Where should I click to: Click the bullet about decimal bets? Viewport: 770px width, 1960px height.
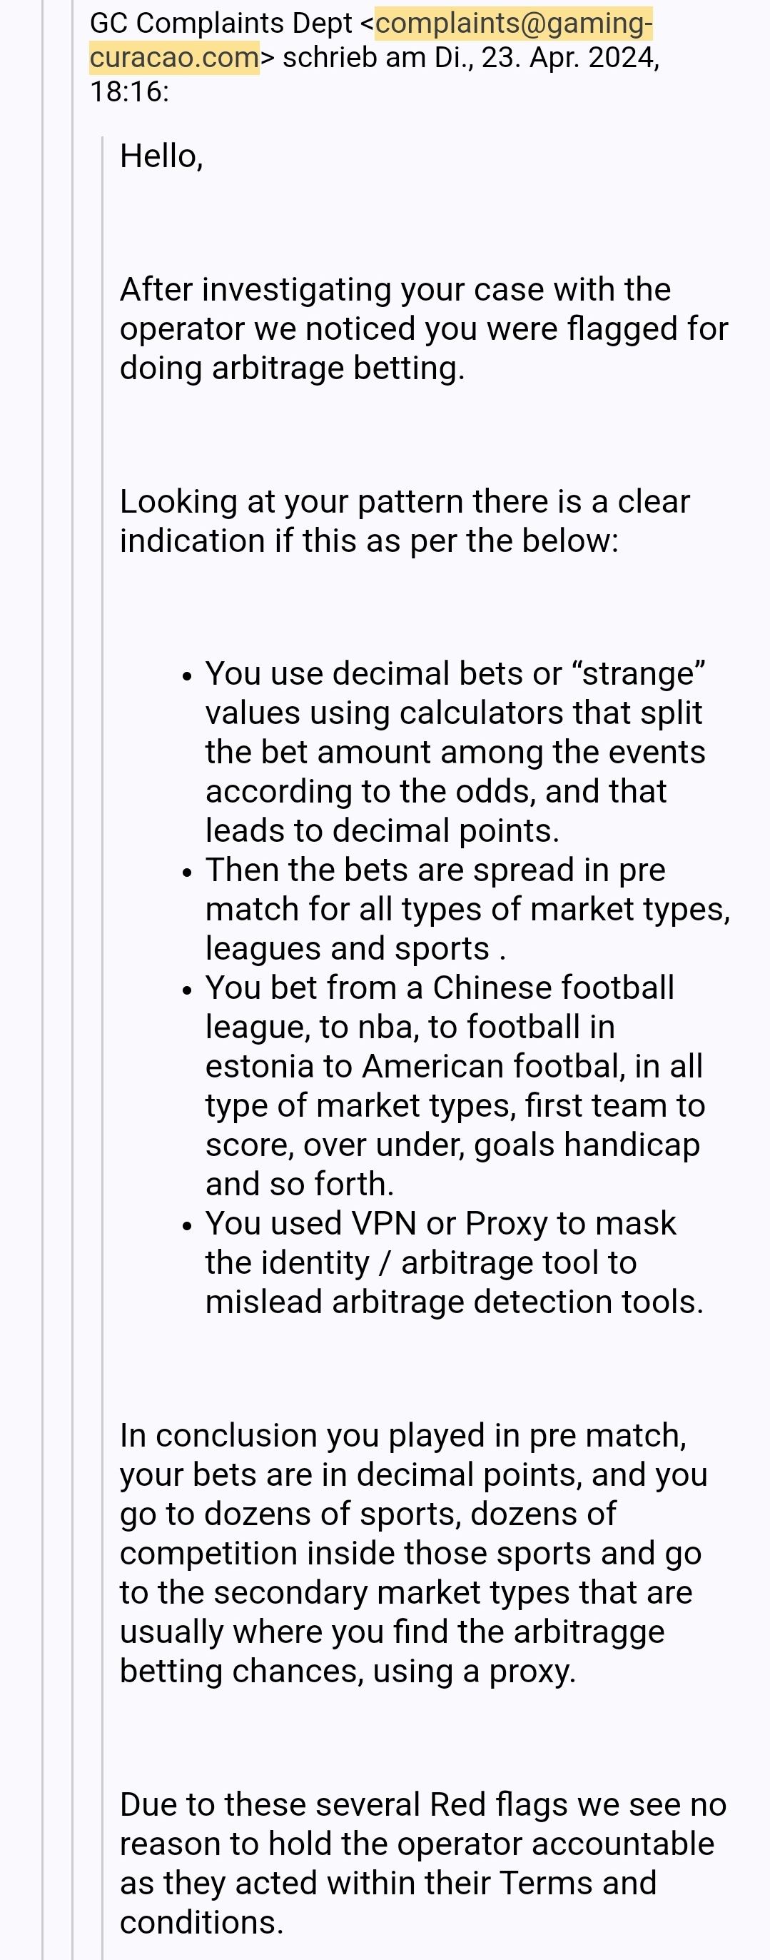point(455,752)
